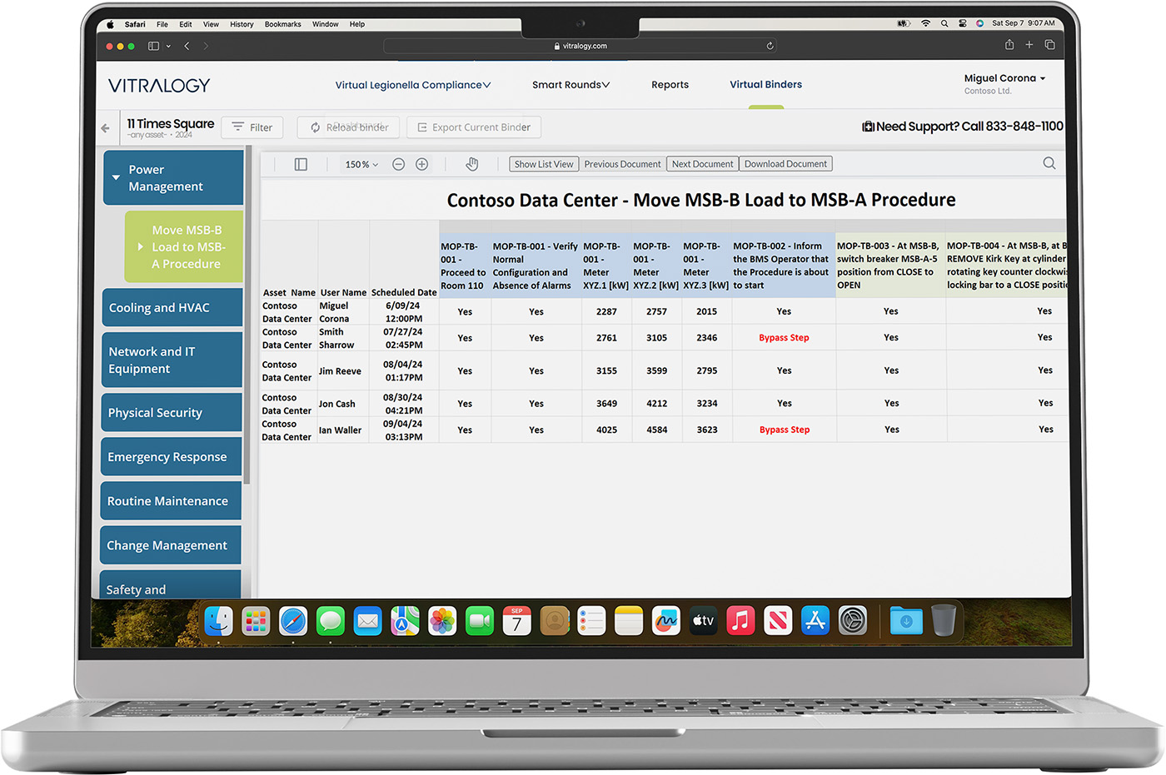This screenshot has width=1166, height=775.
Task: Open App Store from the dock
Action: click(x=815, y=621)
